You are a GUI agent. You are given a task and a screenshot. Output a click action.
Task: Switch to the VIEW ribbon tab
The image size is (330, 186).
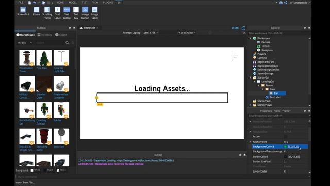click(95, 2)
